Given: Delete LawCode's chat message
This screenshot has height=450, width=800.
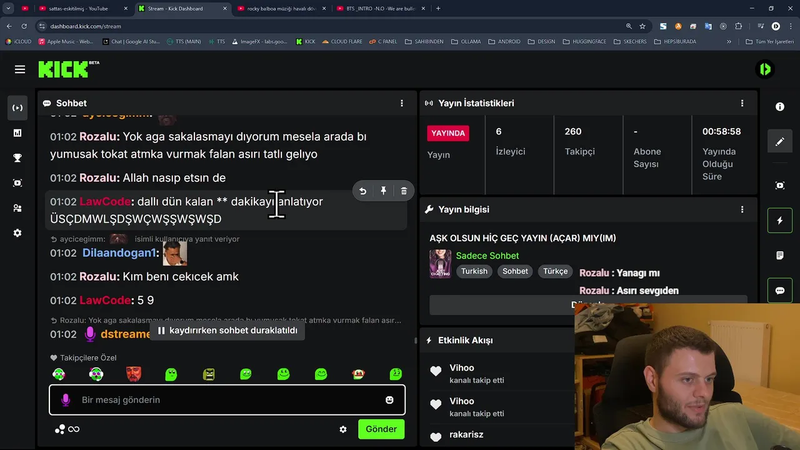Looking at the screenshot, I should (404, 191).
